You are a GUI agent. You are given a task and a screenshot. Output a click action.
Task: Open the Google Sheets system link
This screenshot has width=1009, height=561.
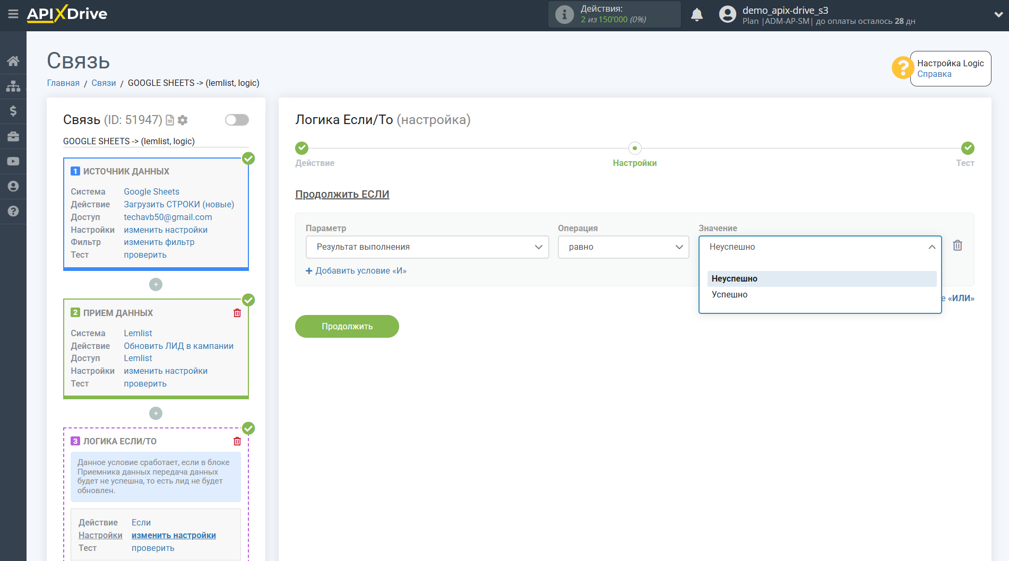tap(151, 192)
